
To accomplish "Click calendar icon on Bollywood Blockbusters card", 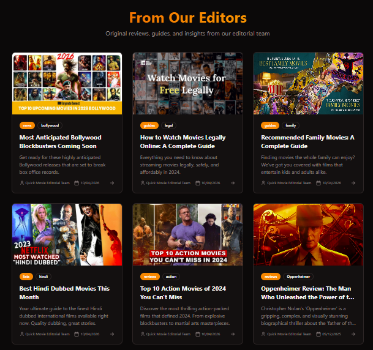I will [x=77, y=183].
